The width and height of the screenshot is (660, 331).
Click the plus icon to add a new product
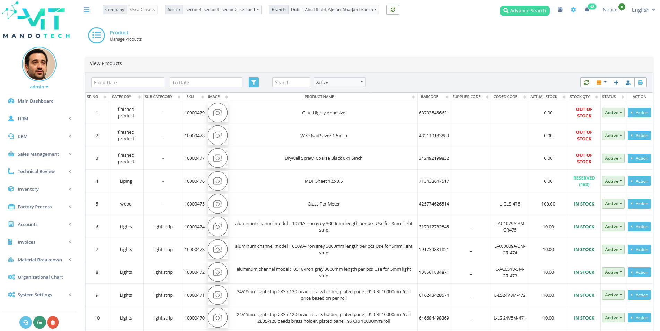616,82
